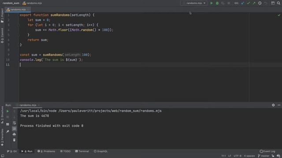Start debugging with the green bug icon
282x158 pixels.
pyautogui.click(x=217, y=3)
